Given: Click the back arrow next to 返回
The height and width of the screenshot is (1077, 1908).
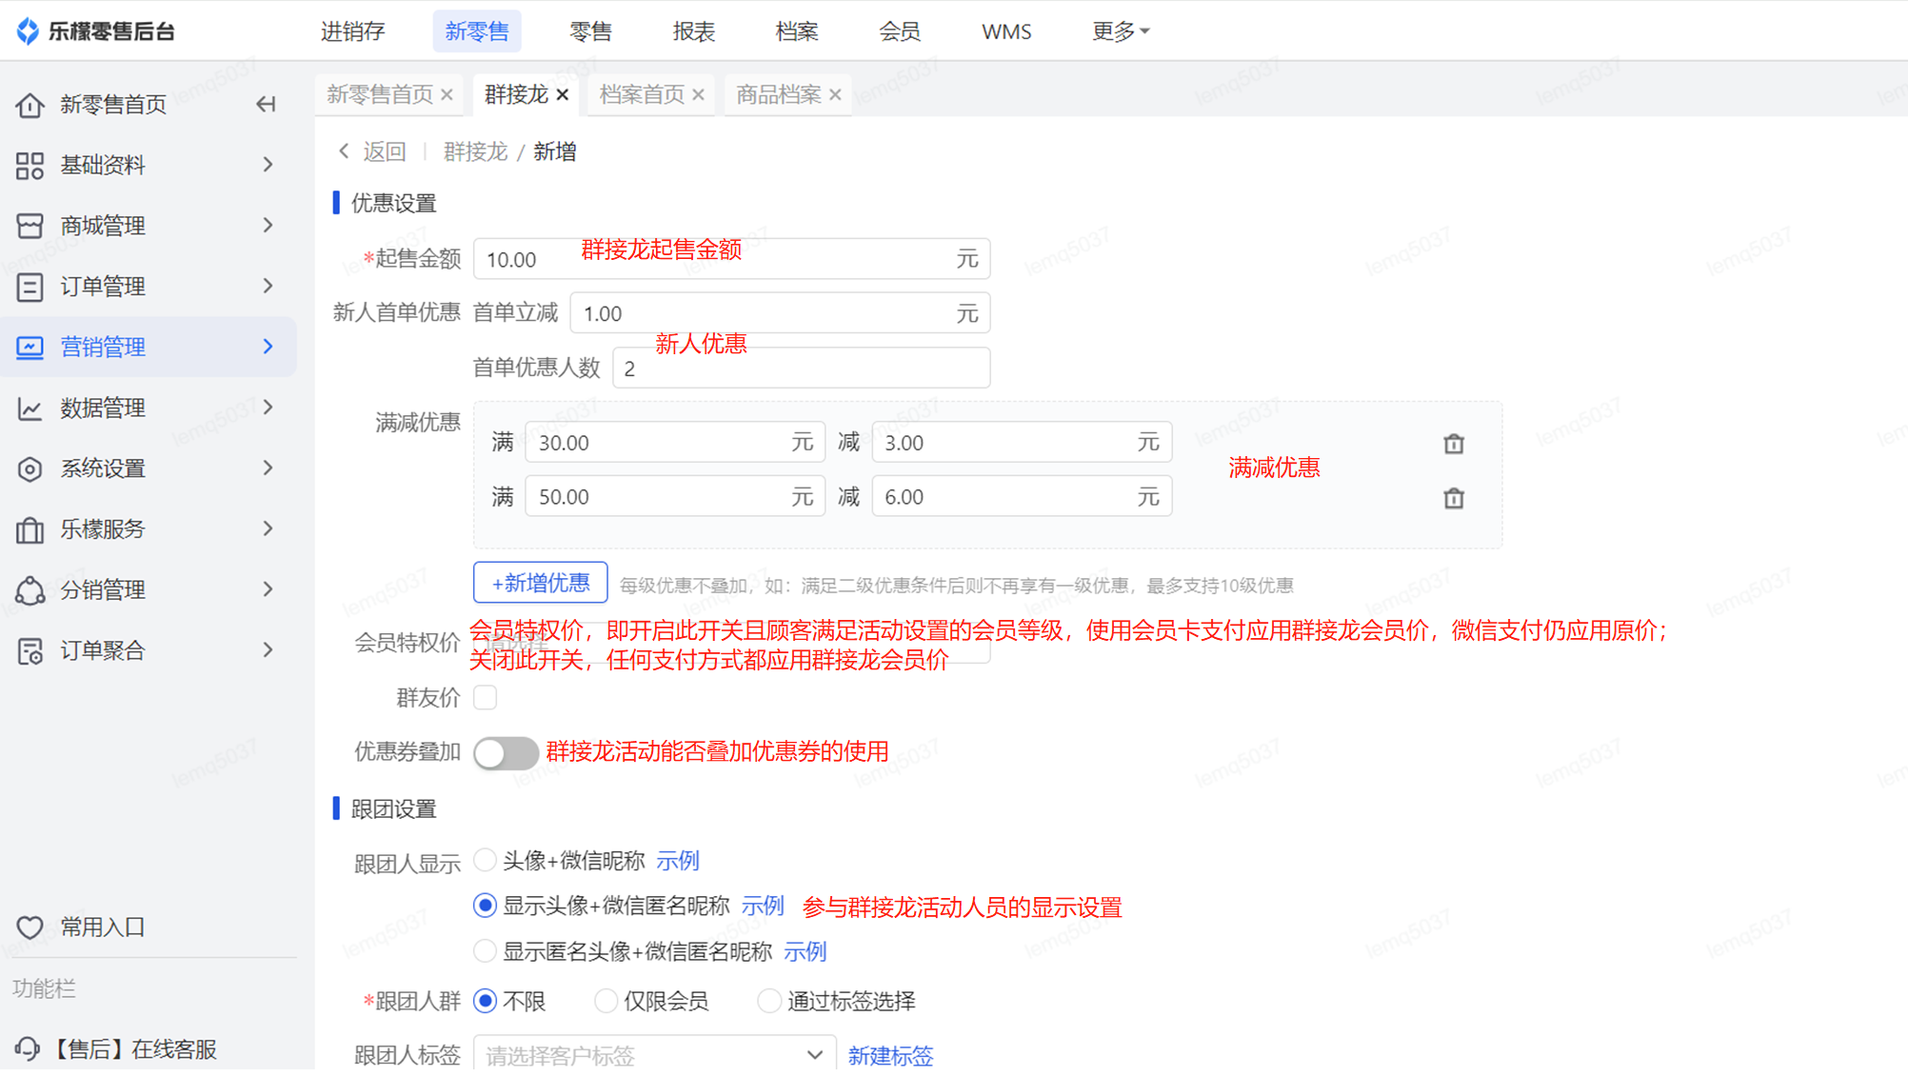Looking at the screenshot, I should point(344,151).
